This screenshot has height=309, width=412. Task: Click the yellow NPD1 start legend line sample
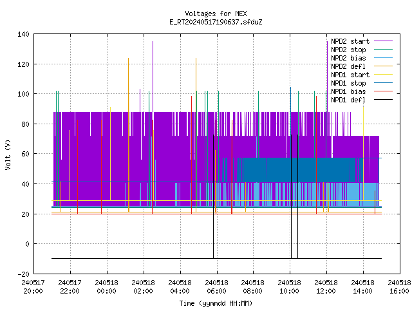click(383, 75)
